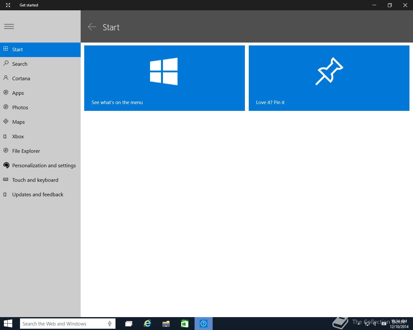Image resolution: width=413 pixels, height=330 pixels.
Task: Click the Apps gear icon in sidebar
Action: 6,92
